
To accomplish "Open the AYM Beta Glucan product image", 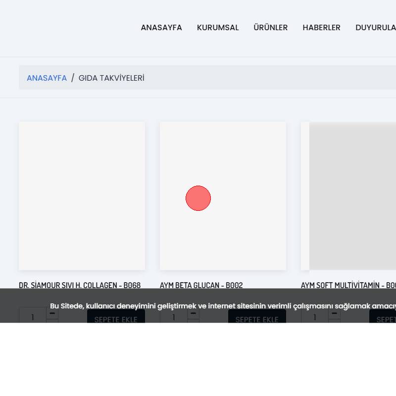I will coord(223,196).
